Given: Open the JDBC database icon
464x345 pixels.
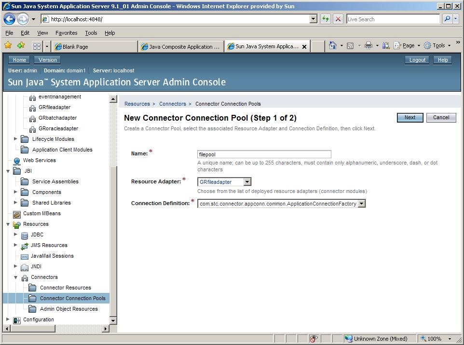Looking at the screenshot, I should (25, 235).
